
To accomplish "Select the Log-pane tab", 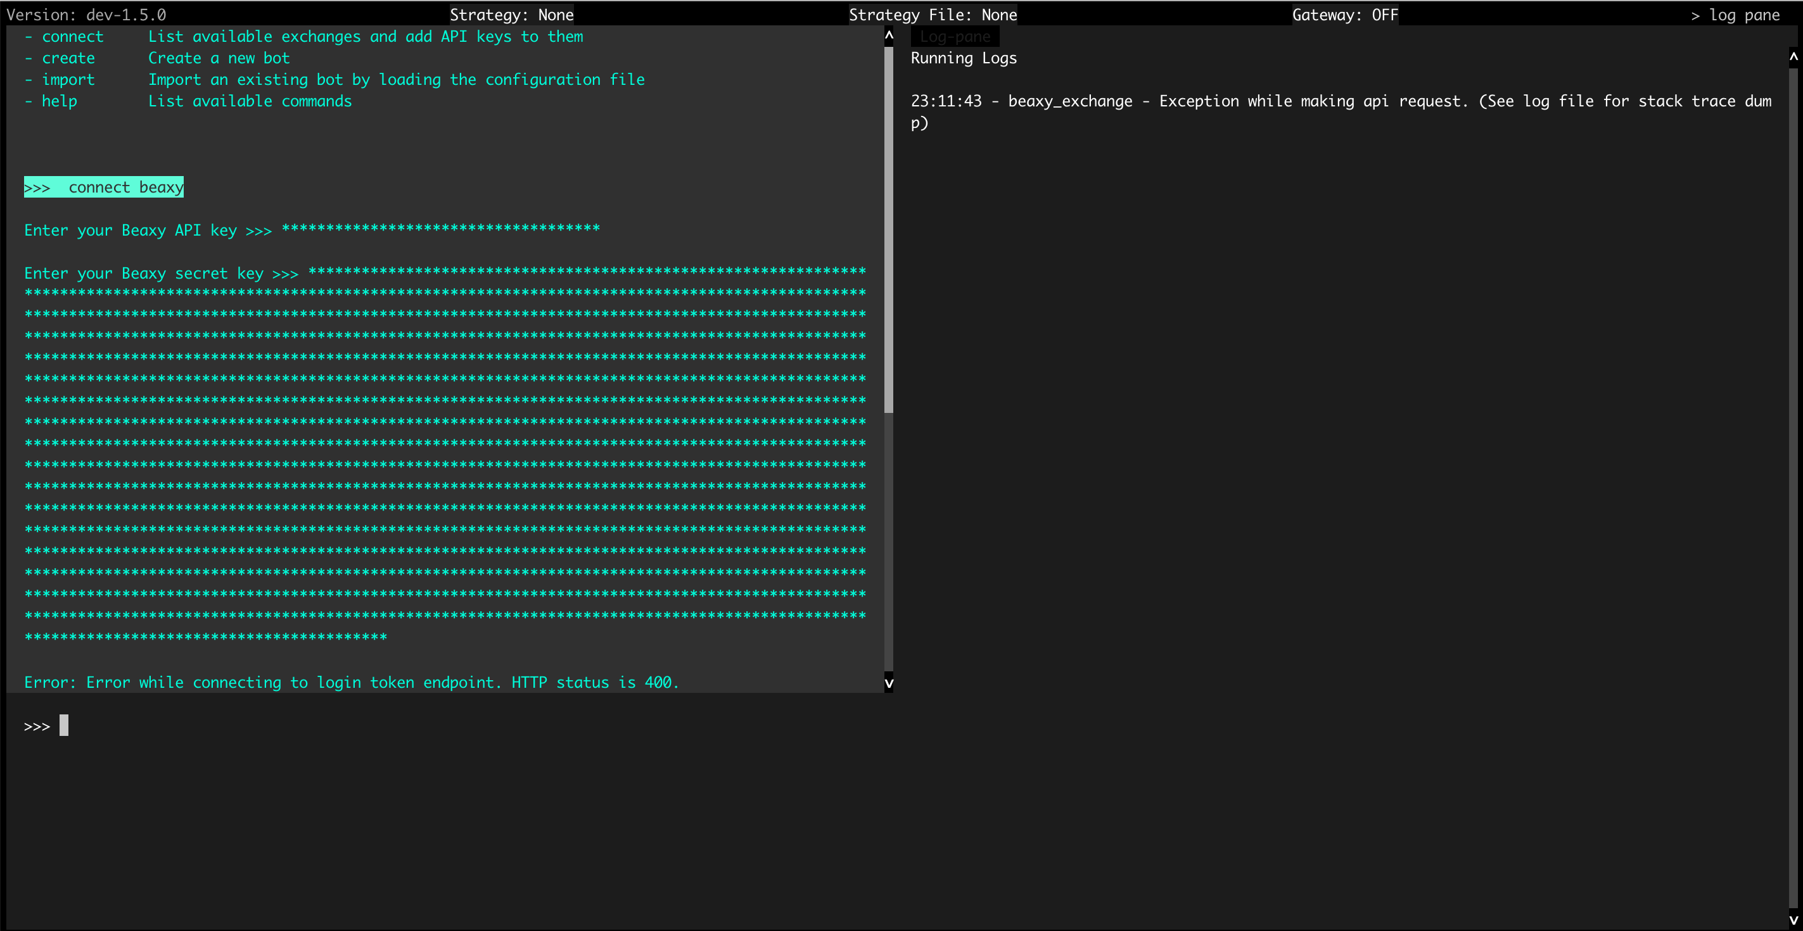I will point(955,36).
